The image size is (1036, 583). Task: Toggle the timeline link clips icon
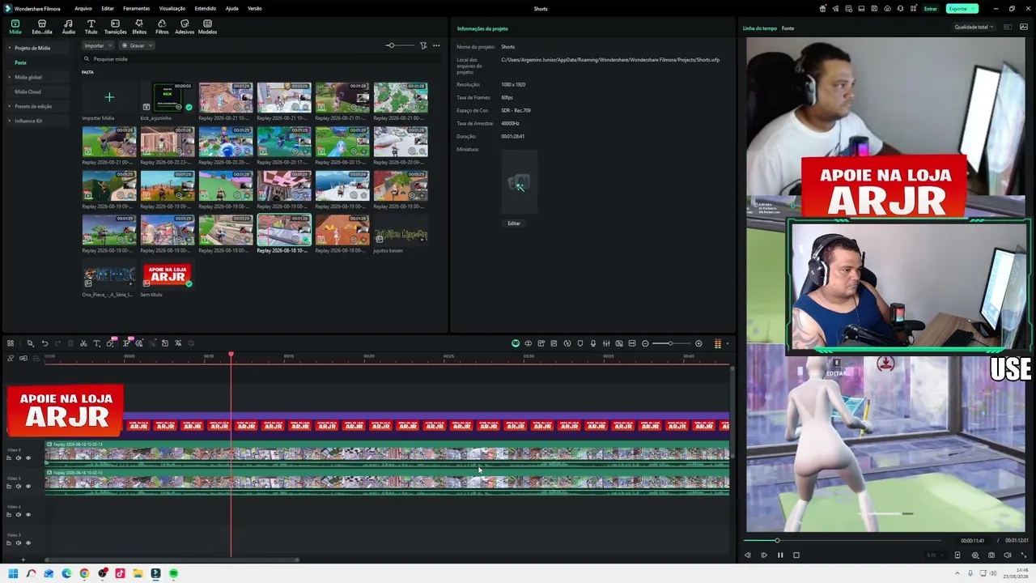click(23, 358)
